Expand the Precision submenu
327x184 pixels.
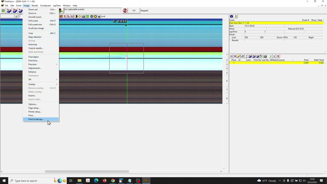[41, 64]
